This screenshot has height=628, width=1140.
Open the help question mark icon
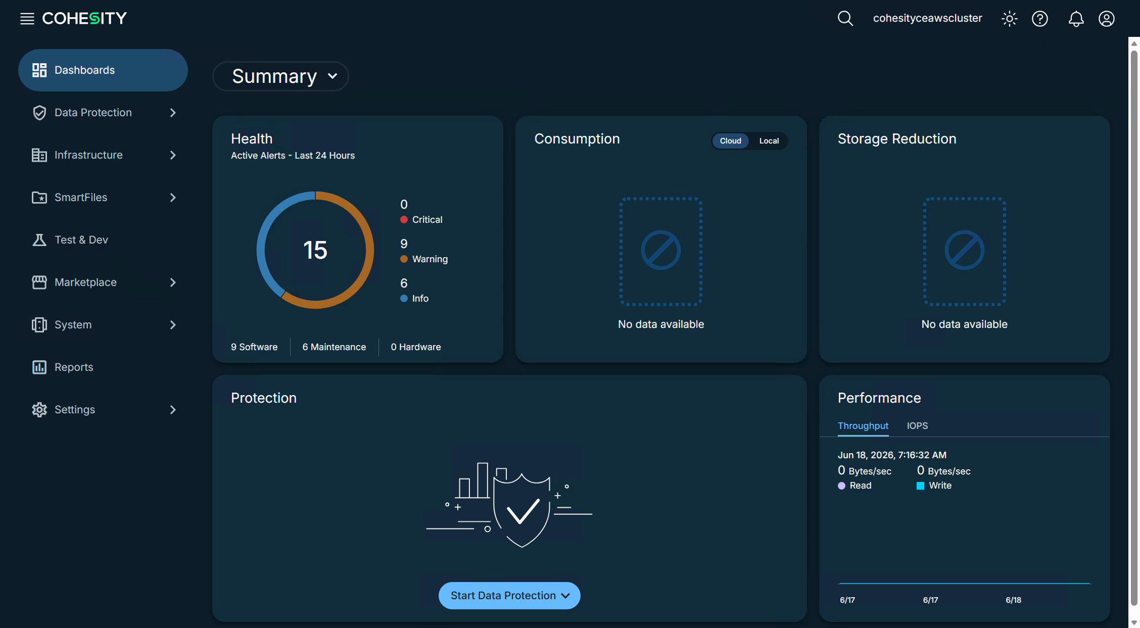tap(1040, 19)
